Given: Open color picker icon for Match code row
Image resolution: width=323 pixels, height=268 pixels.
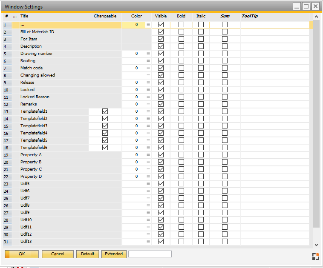Looking at the screenshot, I should [148, 68].
